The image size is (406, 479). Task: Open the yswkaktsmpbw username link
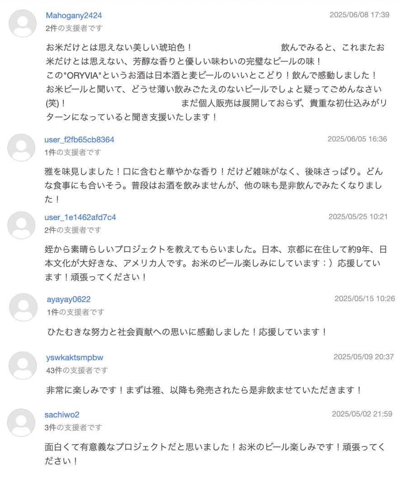(x=75, y=357)
